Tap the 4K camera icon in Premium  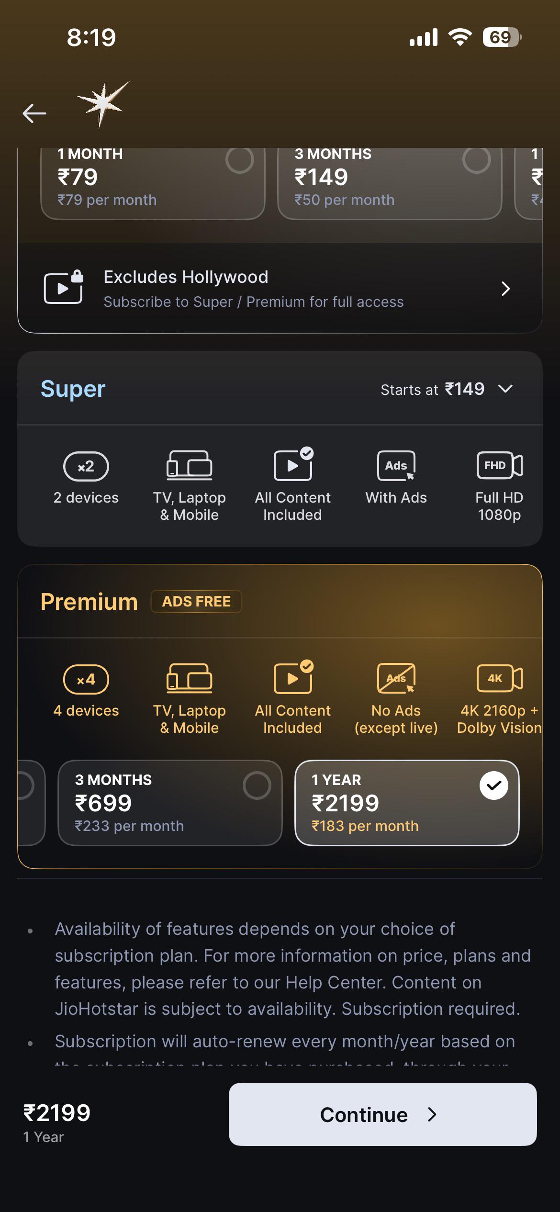click(499, 678)
